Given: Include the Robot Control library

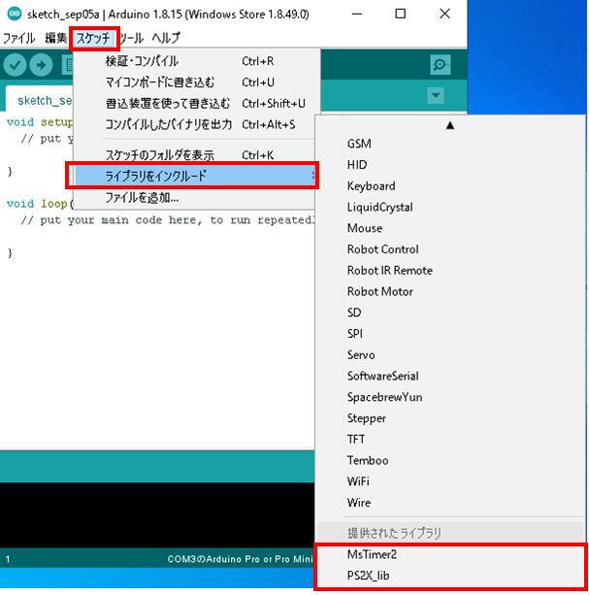Looking at the screenshot, I should pos(450,249).
